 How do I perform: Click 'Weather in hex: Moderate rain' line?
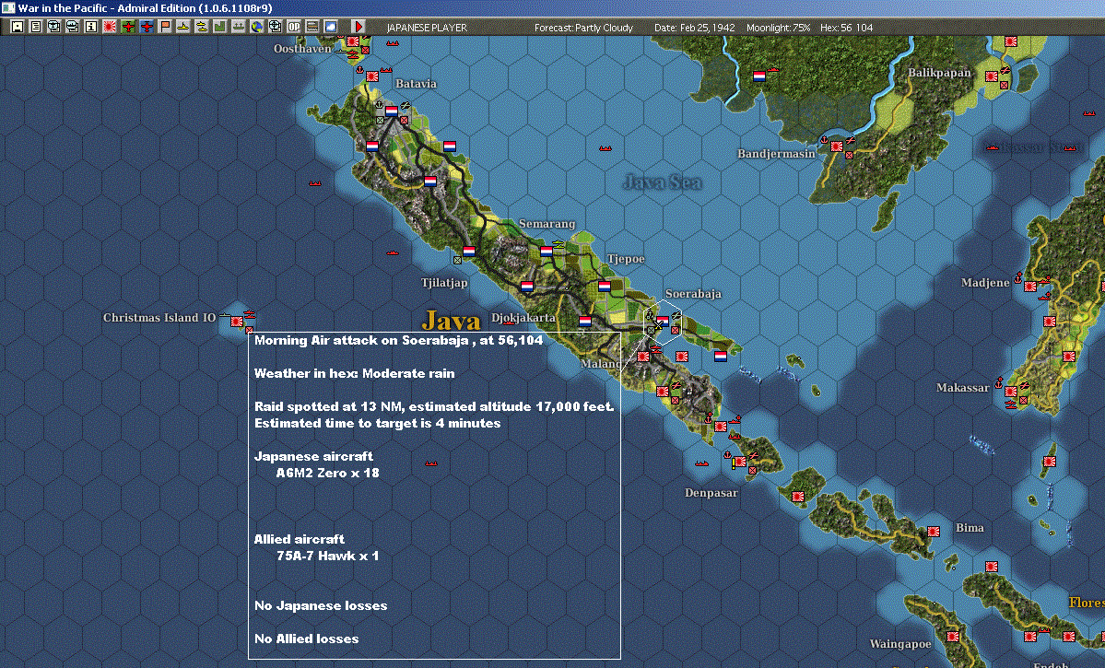point(355,373)
